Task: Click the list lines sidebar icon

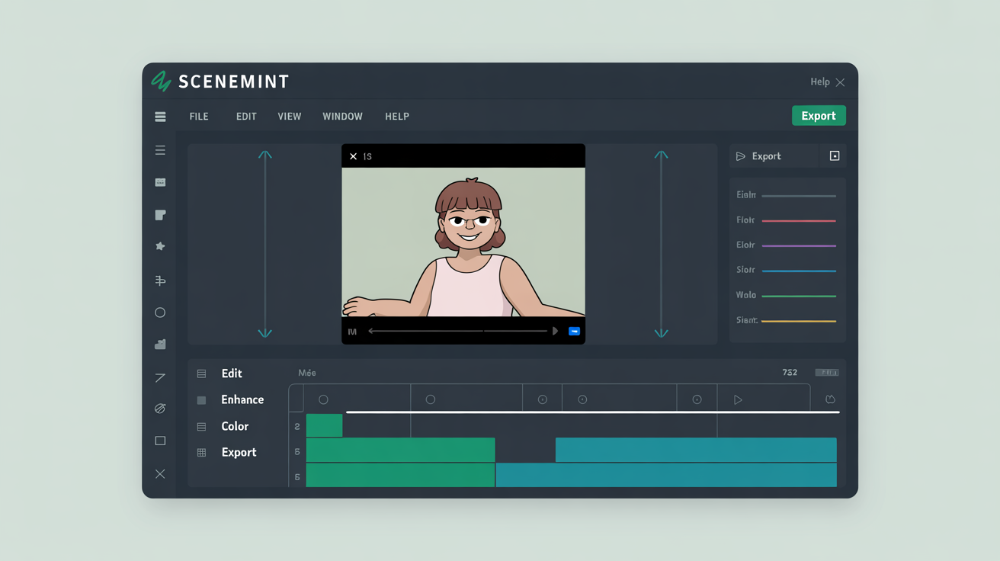Action: coord(160,150)
